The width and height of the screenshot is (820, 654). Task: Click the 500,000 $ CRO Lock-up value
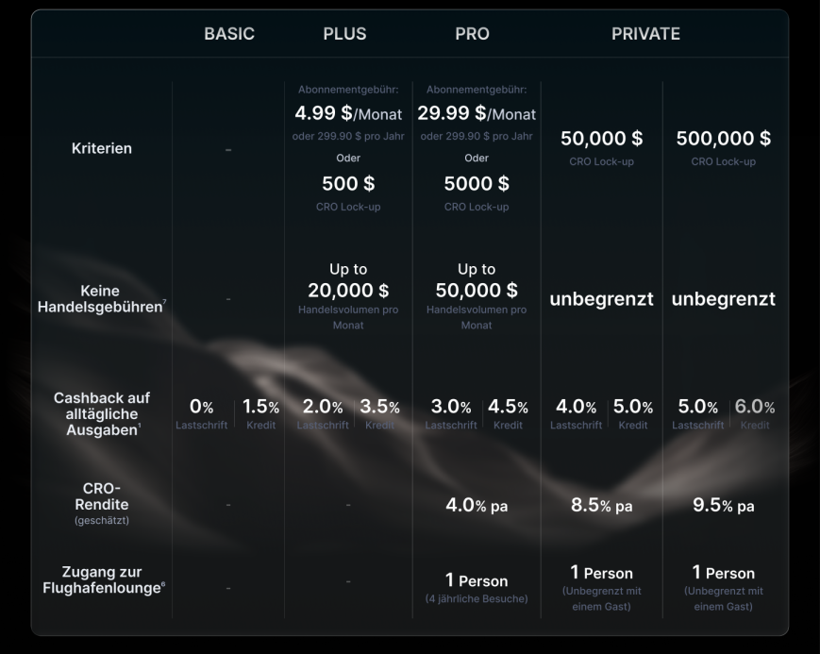[x=723, y=139]
